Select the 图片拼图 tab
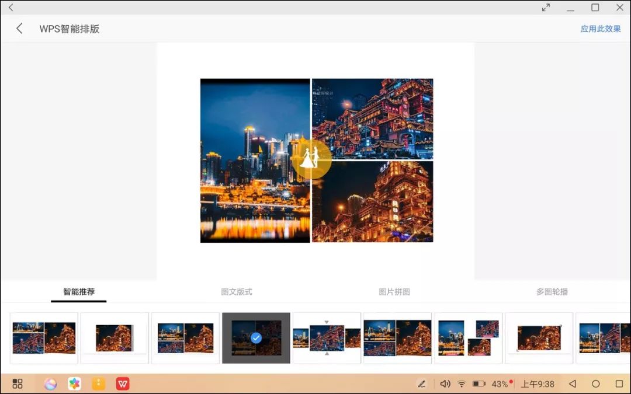 394,291
